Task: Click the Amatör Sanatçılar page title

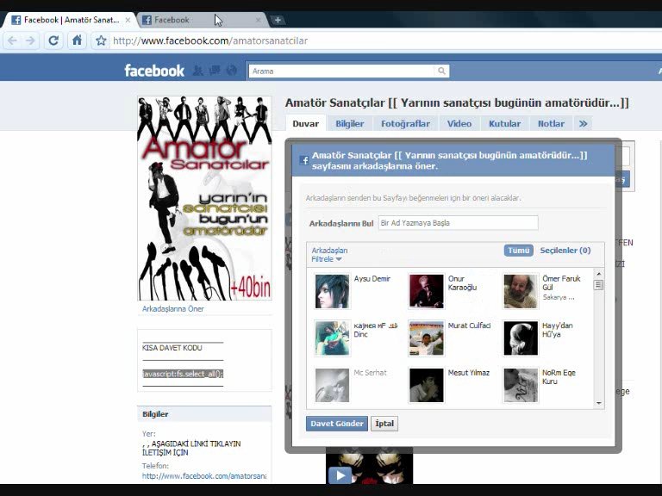Action: (x=457, y=103)
